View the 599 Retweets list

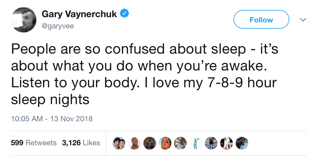[x=34, y=143]
